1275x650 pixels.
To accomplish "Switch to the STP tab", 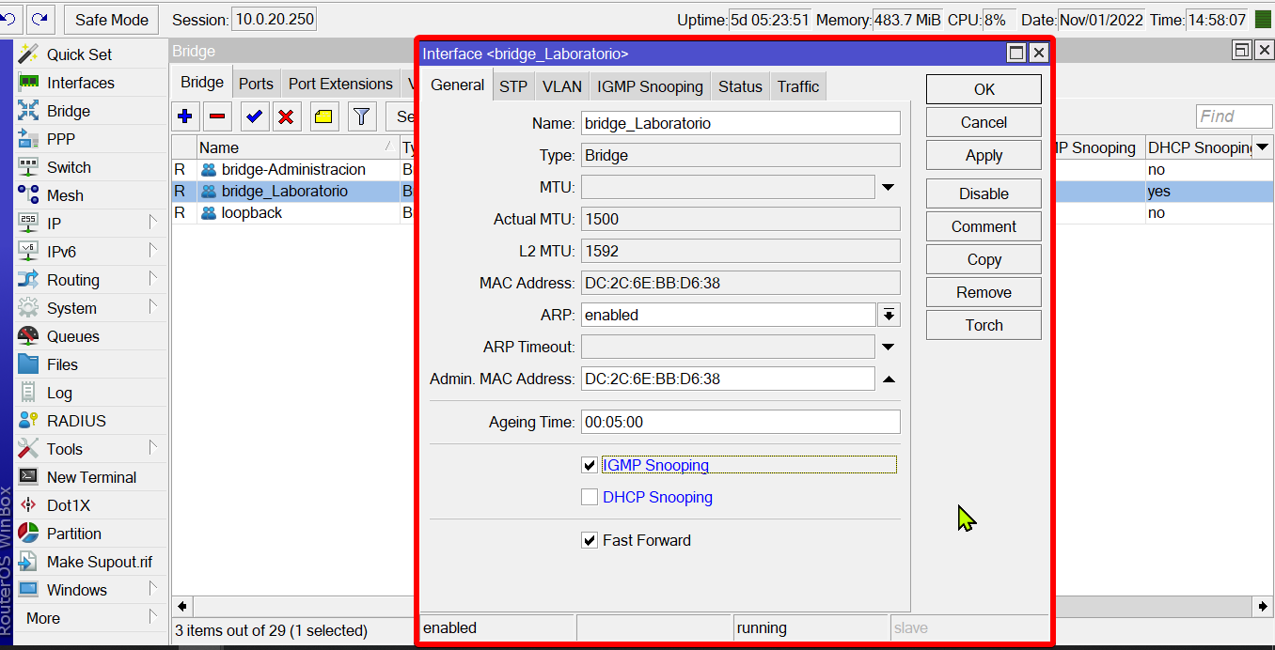I will click(x=512, y=86).
